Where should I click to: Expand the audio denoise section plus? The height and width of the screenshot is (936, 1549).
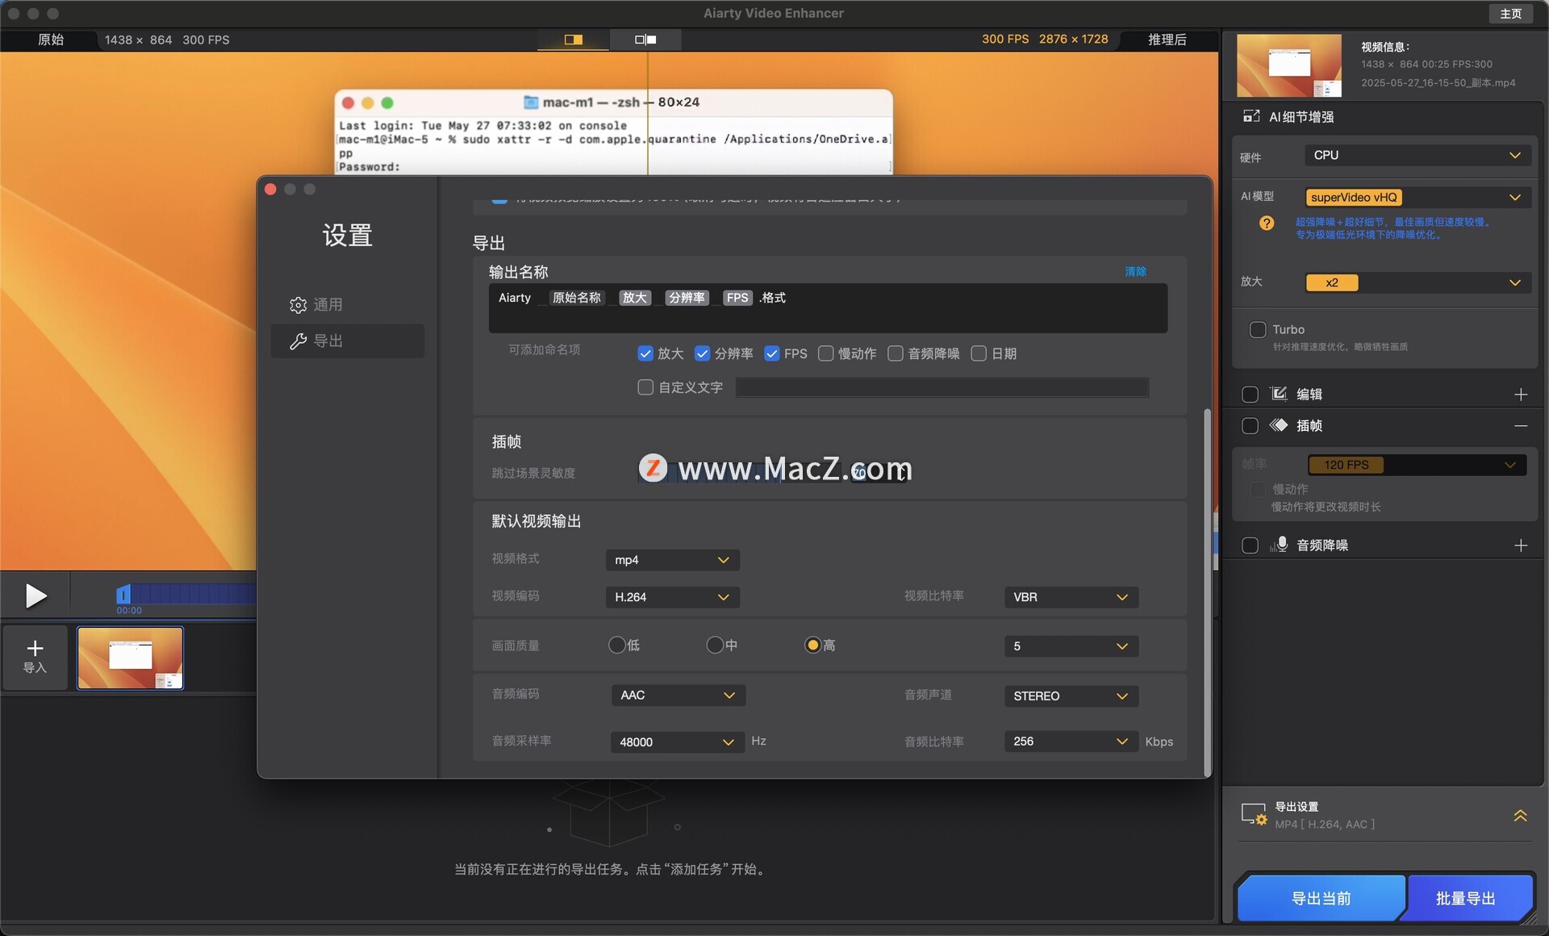[x=1521, y=545]
